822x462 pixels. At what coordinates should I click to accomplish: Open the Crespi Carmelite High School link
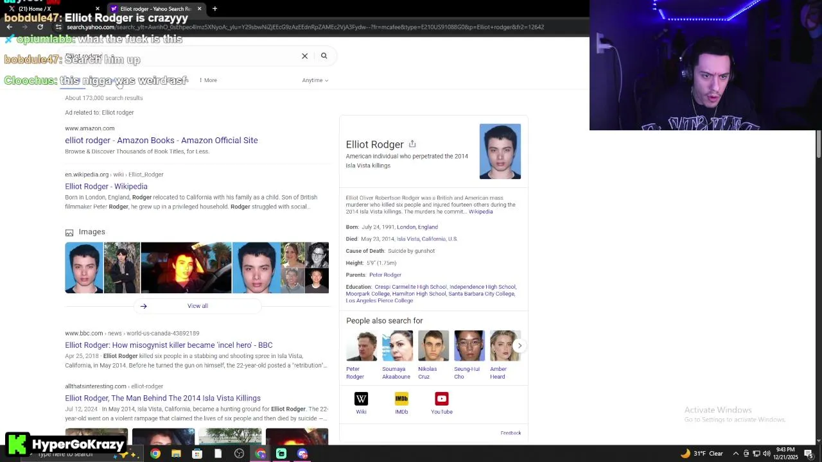[410, 287]
